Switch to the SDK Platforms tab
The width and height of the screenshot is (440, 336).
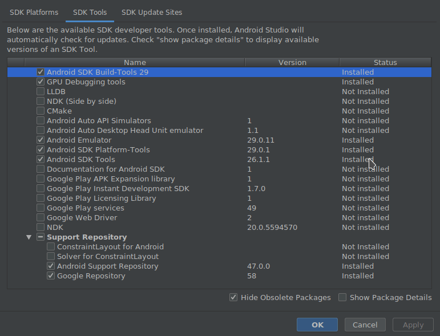pos(34,13)
